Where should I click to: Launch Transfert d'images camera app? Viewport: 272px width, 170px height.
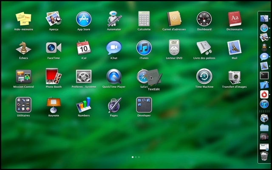[x=234, y=77]
